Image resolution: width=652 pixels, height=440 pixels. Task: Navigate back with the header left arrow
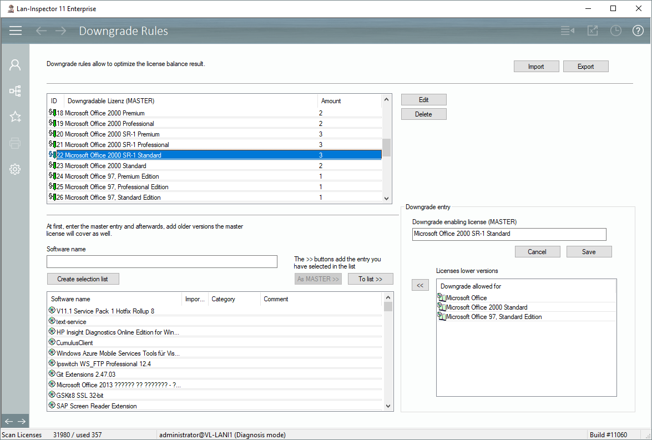coord(41,31)
